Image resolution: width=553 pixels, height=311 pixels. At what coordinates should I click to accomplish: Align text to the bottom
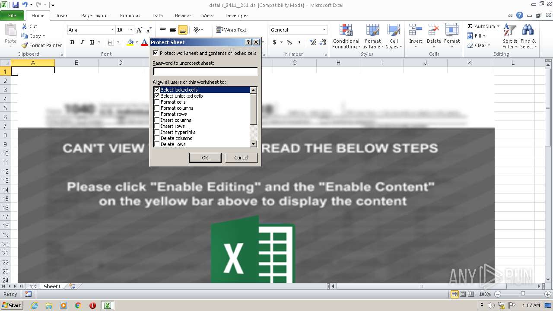pyautogui.click(x=183, y=30)
